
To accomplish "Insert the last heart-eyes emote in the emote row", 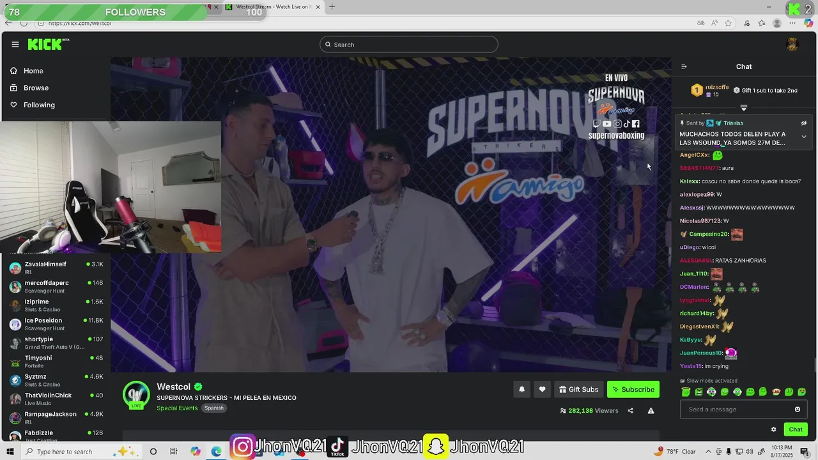I will pyautogui.click(x=802, y=392).
